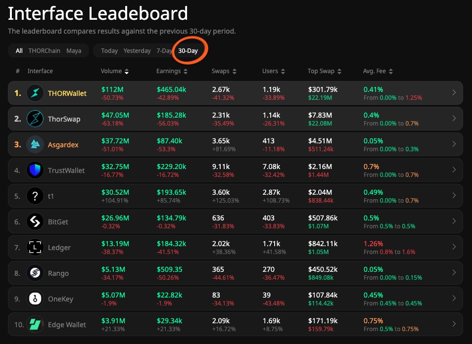Filter by THORChain network
This screenshot has height=344, width=472.
(x=44, y=50)
